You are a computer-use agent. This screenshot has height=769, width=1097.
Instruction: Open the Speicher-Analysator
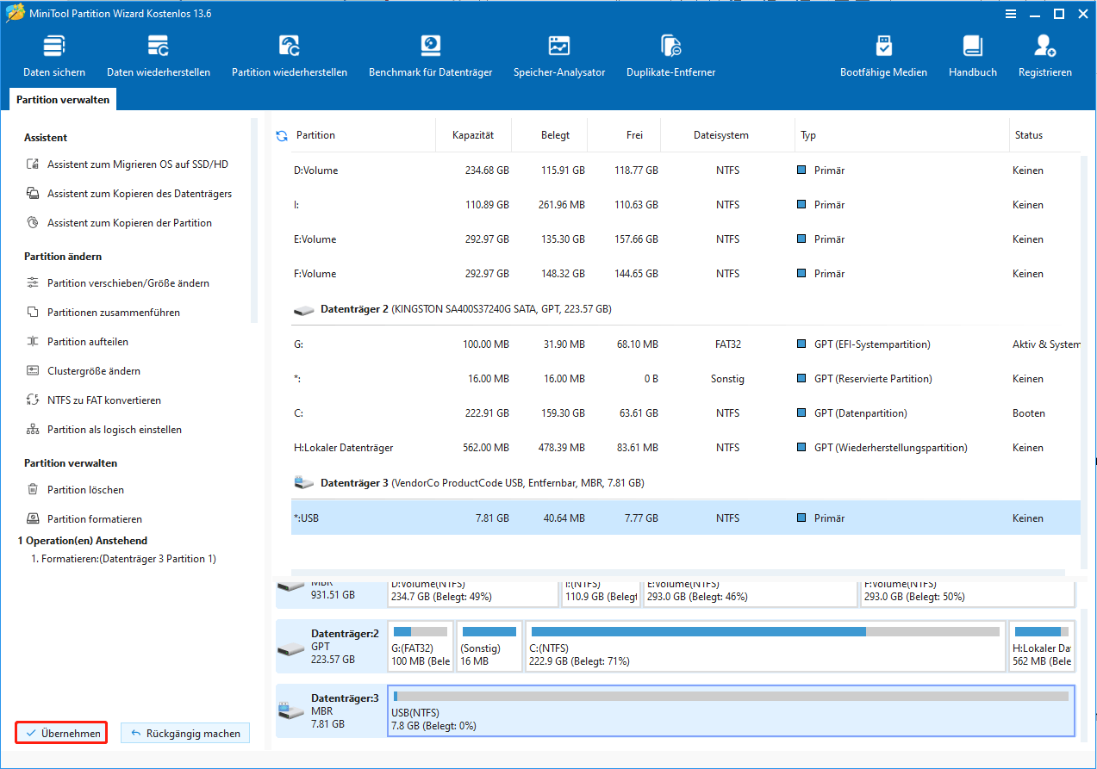[x=559, y=57]
